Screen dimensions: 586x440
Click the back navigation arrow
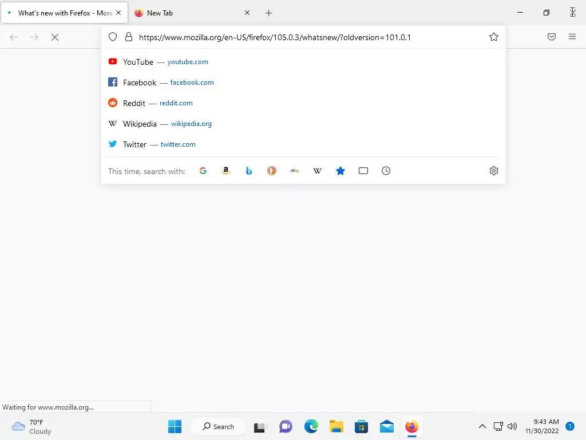[x=14, y=37]
